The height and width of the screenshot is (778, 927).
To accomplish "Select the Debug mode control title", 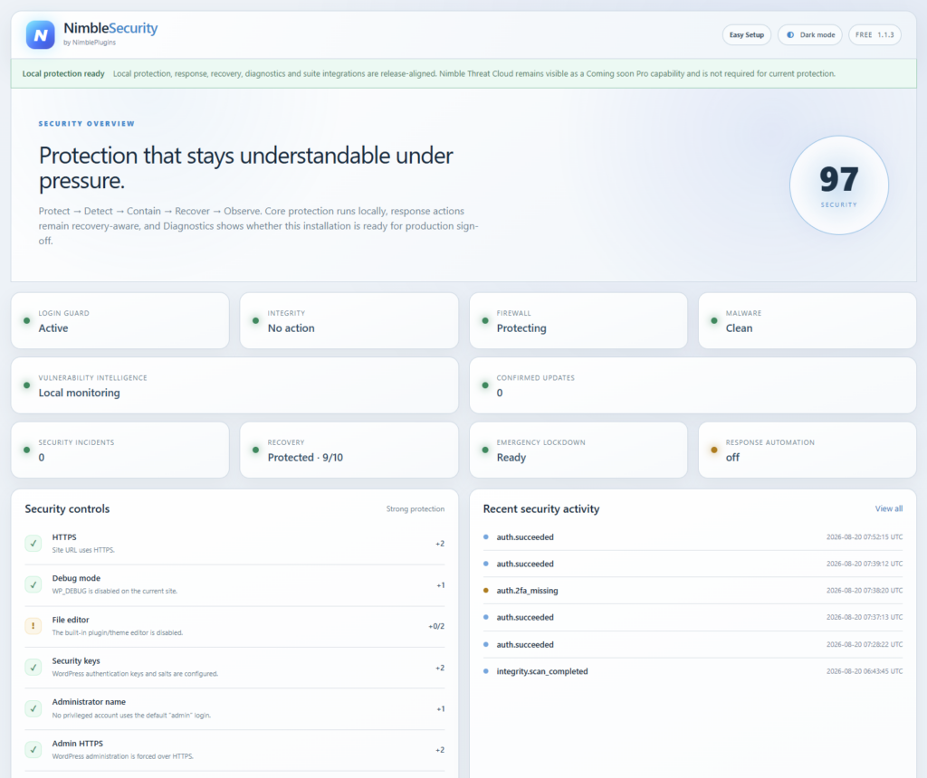I will (76, 578).
